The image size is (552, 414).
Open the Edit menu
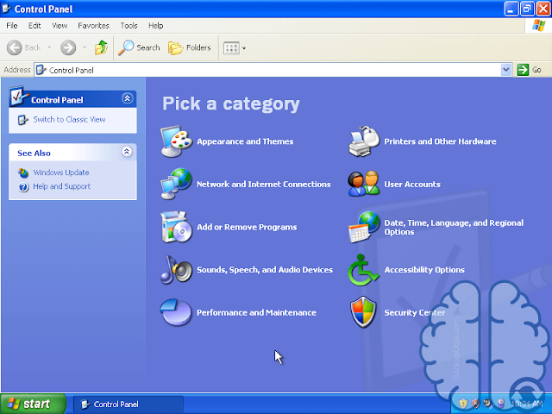point(34,26)
